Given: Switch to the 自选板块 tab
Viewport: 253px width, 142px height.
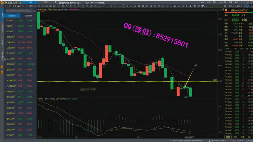Looking at the screenshot, I should [27, 15].
